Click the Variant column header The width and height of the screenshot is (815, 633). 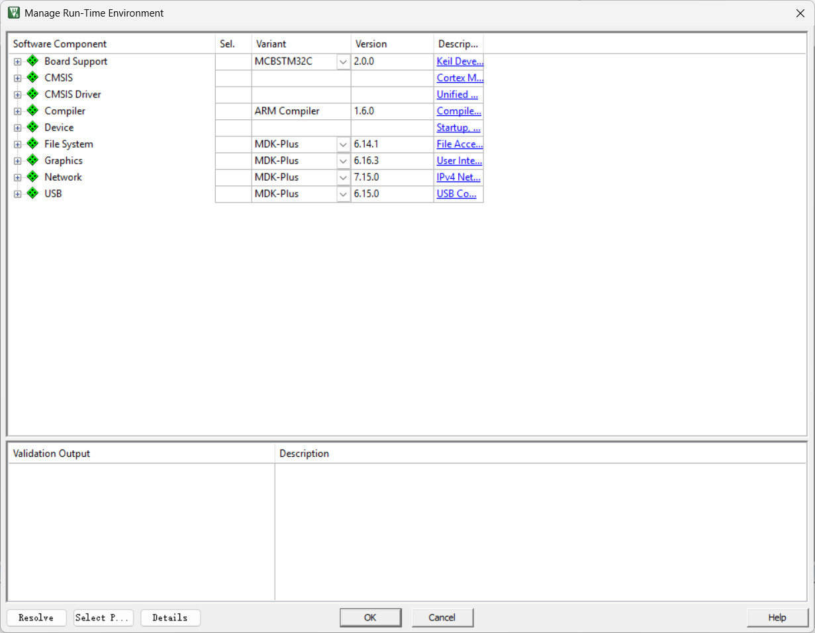click(x=301, y=44)
